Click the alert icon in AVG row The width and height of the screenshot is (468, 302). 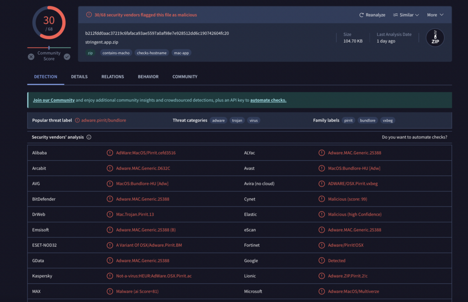tap(110, 184)
